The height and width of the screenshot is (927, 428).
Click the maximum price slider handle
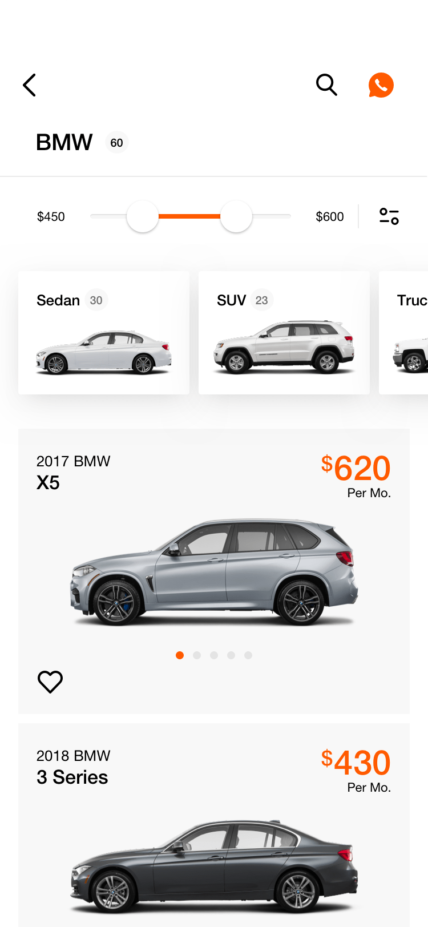[236, 216]
